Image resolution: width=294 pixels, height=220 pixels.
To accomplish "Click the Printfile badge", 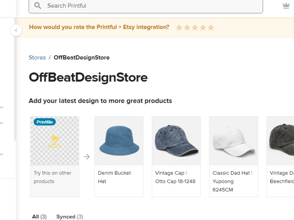I will pos(45,122).
